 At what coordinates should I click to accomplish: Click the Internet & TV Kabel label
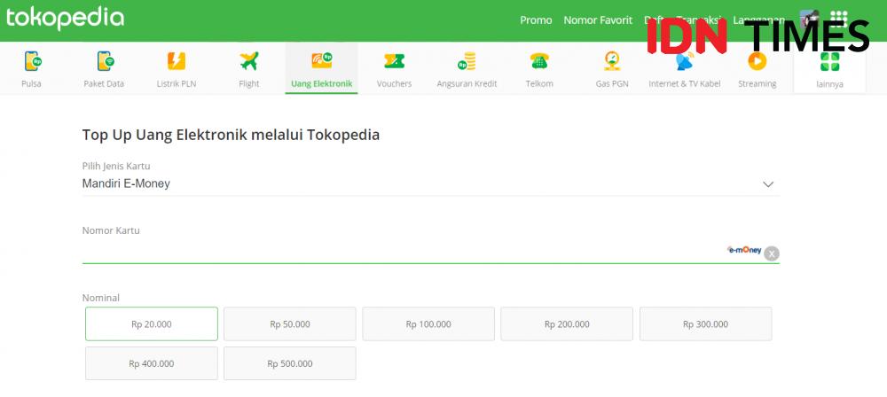[x=685, y=83]
